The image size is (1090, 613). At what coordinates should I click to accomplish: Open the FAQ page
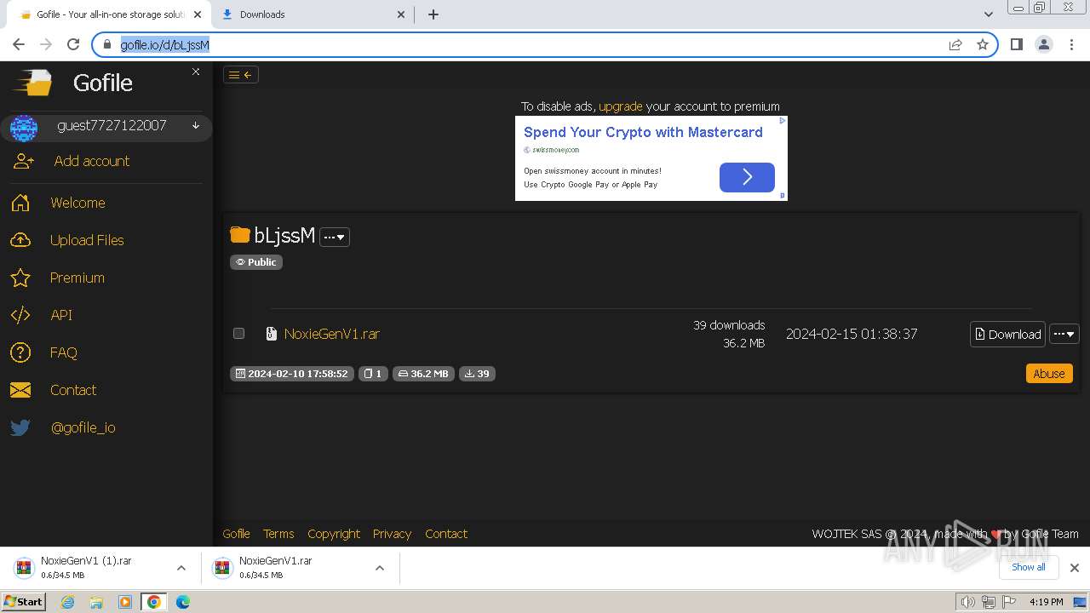click(x=64, y=352)
